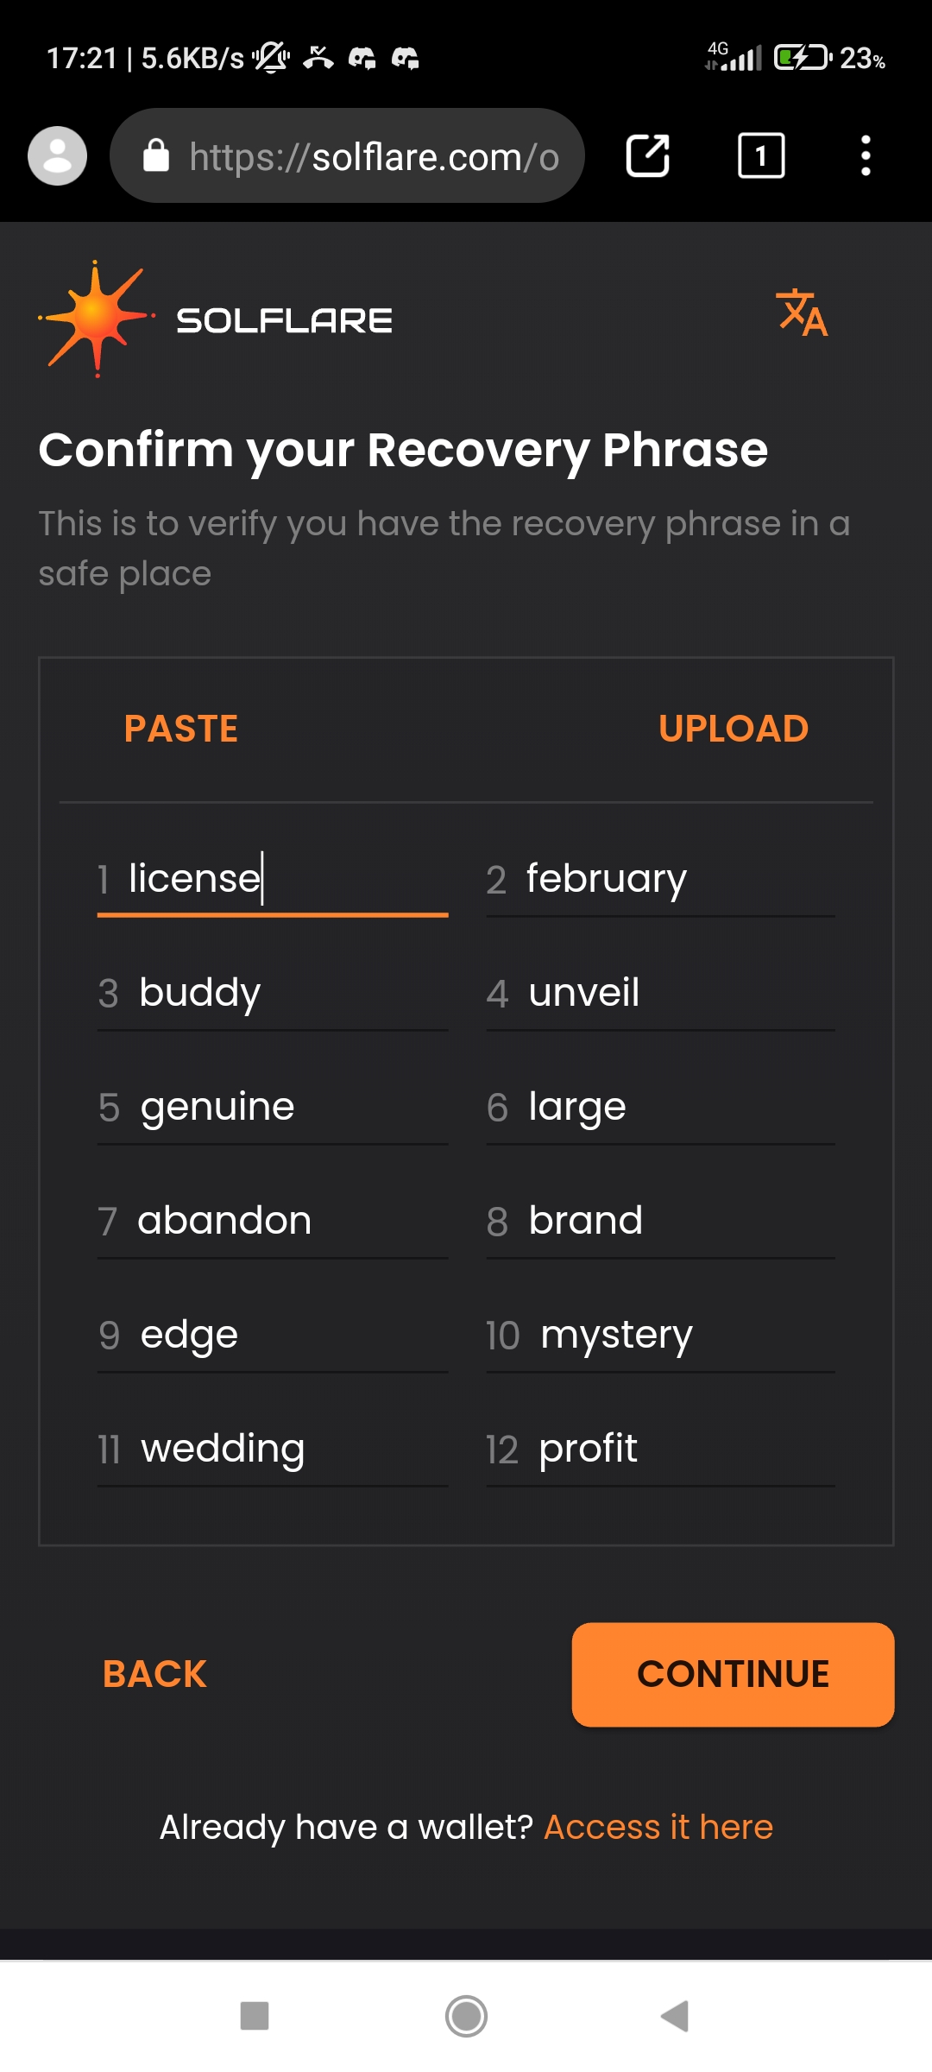Select word field 1 containing license
The image size is (932, 2072).
pyautogui.click(x=273, y=880)
